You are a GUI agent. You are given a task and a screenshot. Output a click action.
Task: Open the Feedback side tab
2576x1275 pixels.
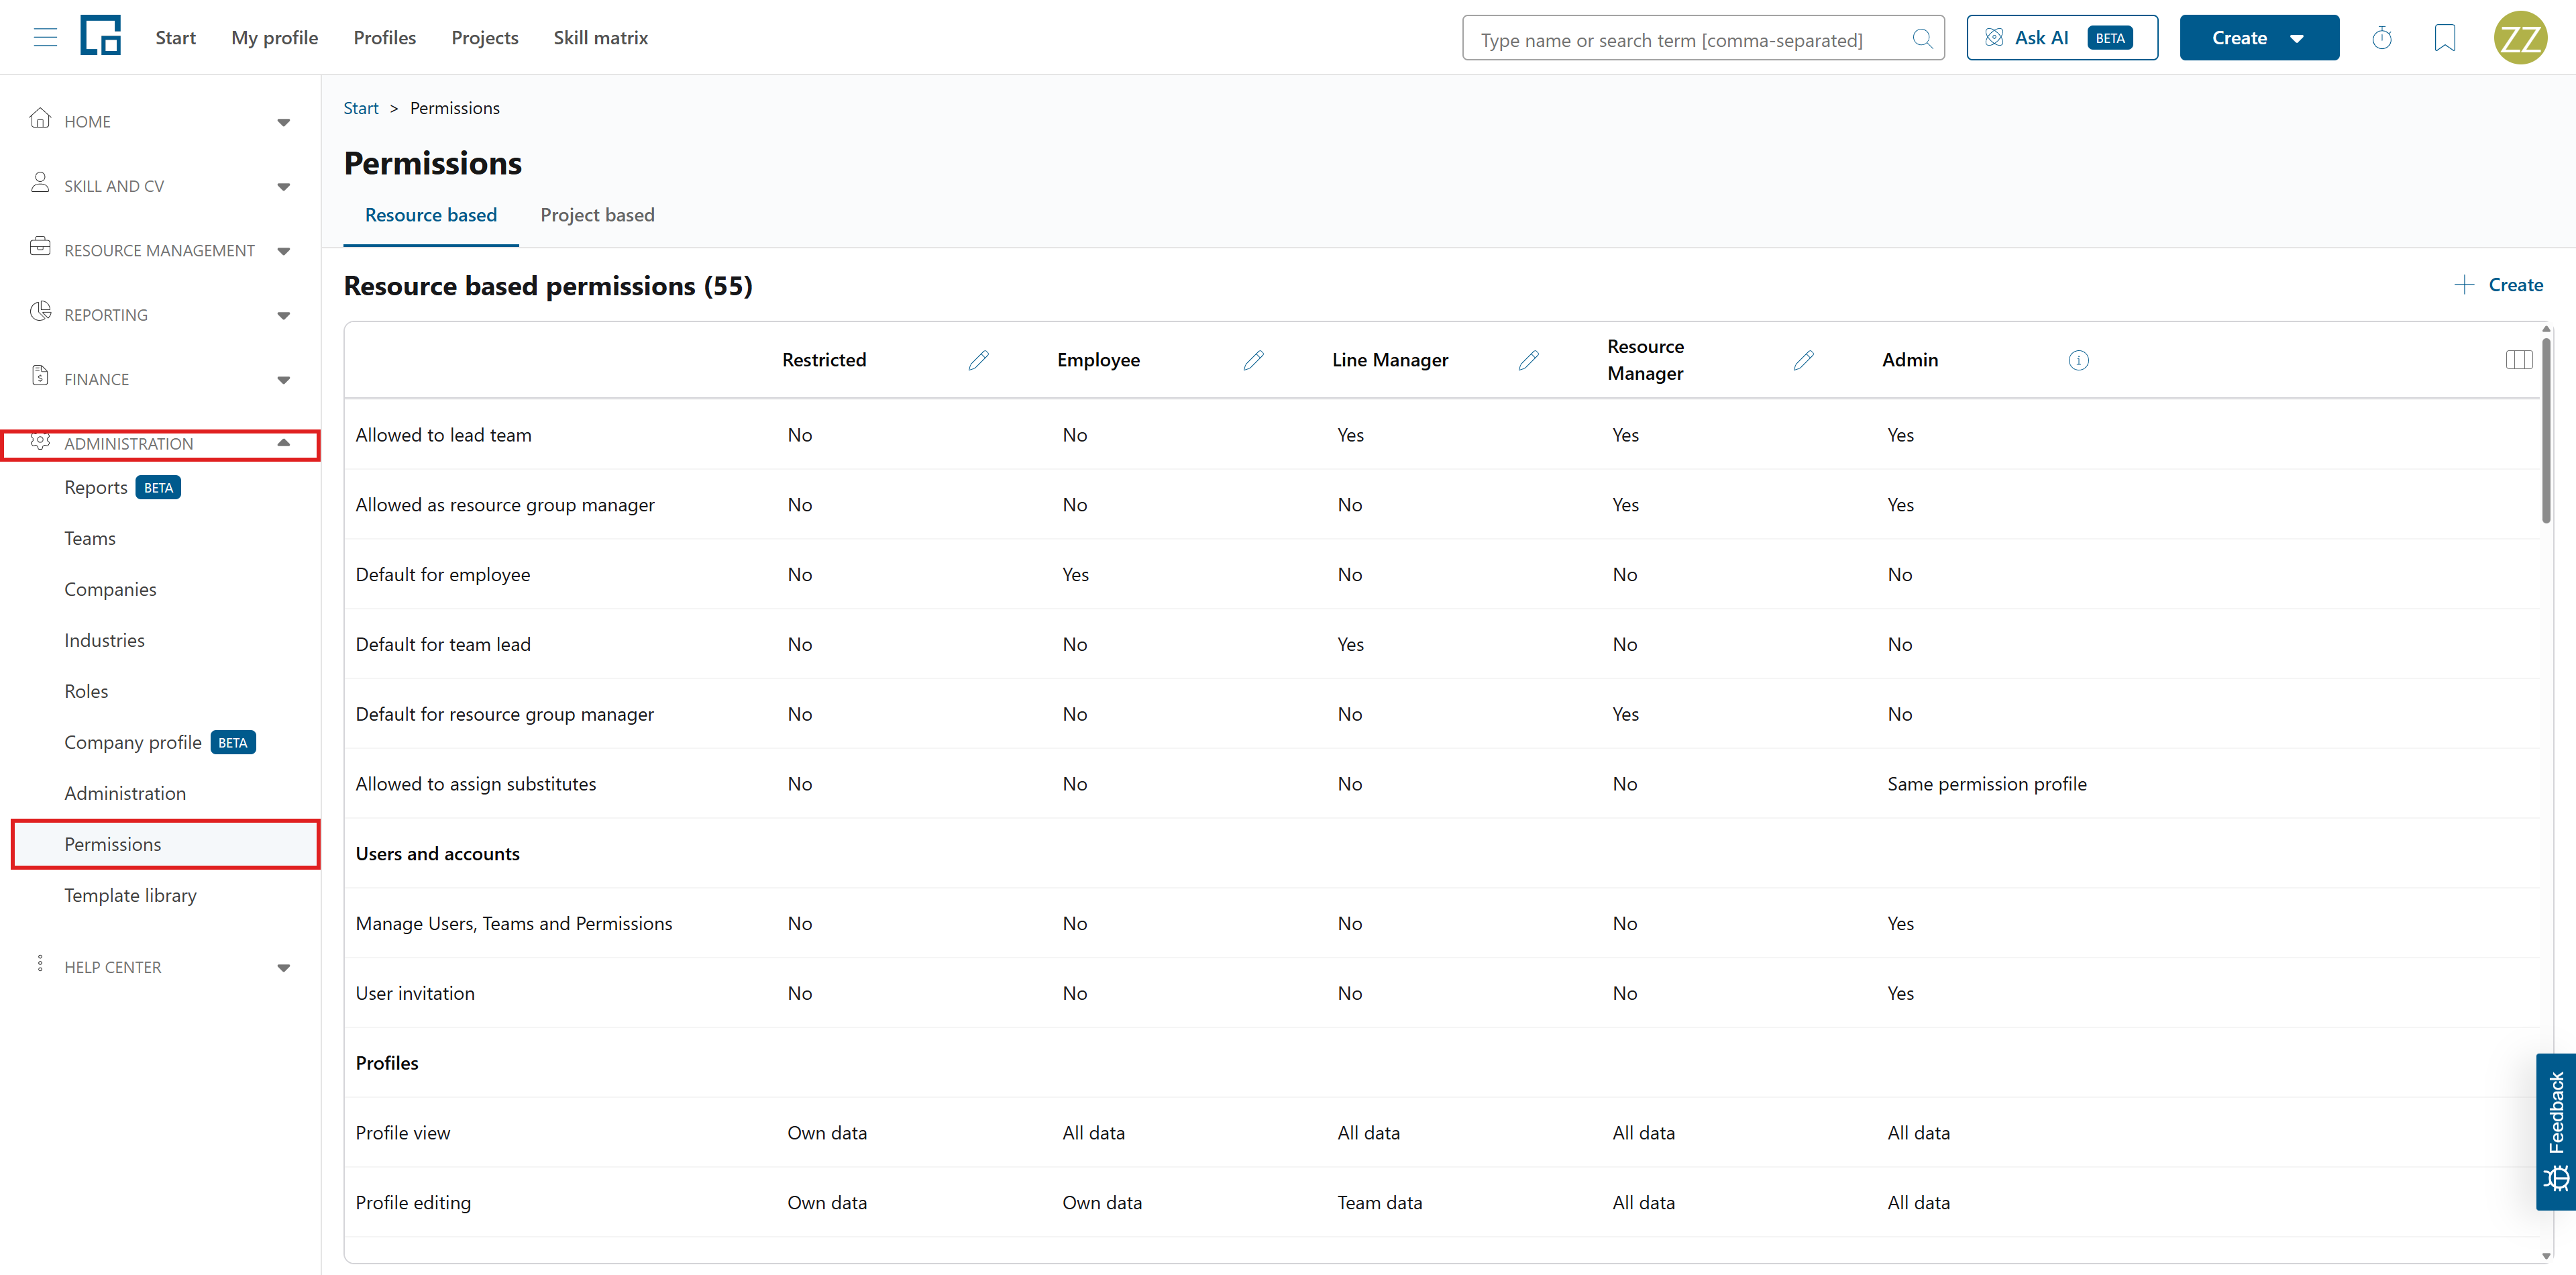2556,1132
